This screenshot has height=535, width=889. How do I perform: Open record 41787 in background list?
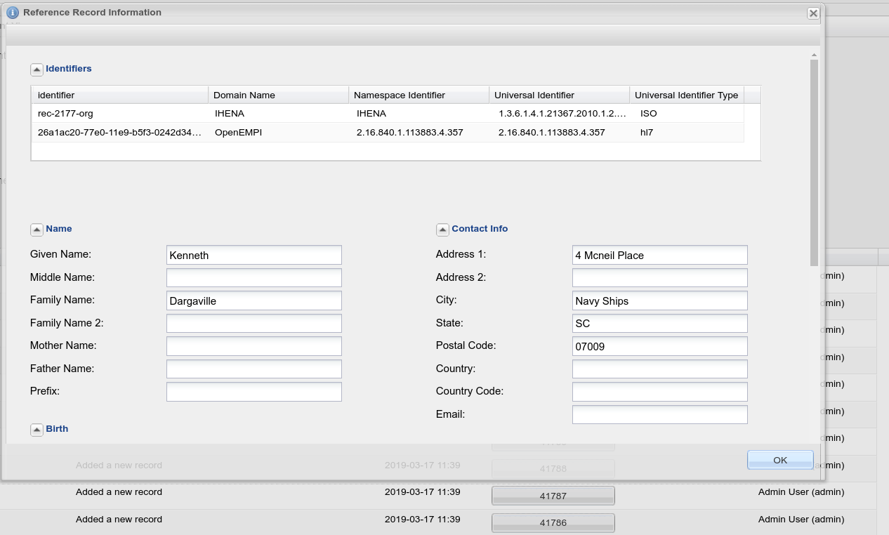click(553, 496)
